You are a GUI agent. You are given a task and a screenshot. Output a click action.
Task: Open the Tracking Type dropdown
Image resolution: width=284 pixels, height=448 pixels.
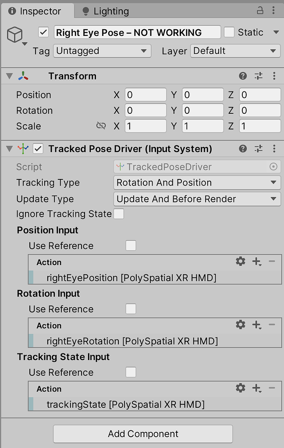point(197,182)
